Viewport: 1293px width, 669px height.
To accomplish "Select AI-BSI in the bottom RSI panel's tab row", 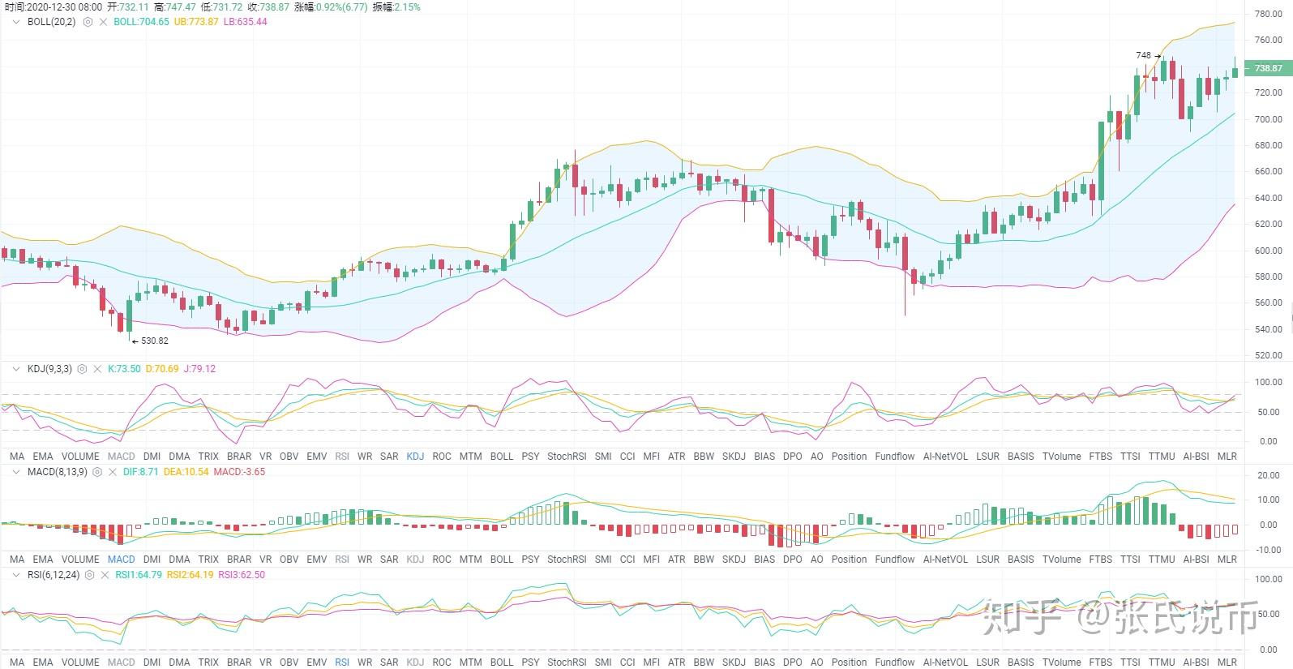I will pyautogui.click(x=1197, y=663).
